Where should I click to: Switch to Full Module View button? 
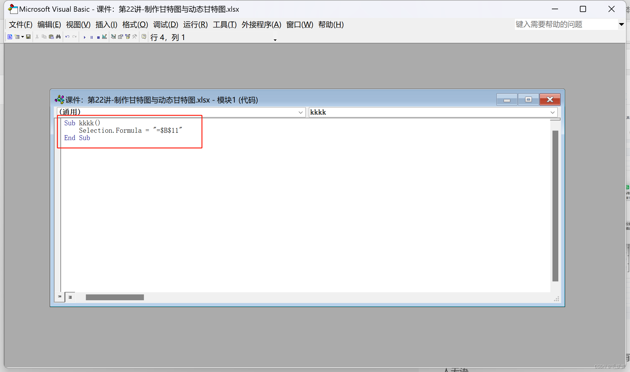point(70,297)
